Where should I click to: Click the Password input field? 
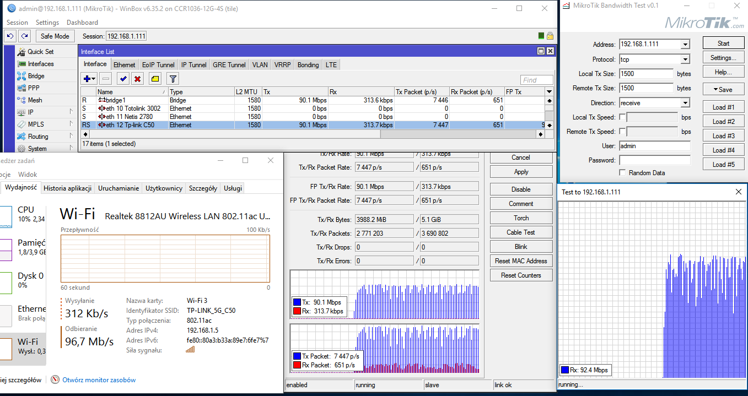click(654, 160)
